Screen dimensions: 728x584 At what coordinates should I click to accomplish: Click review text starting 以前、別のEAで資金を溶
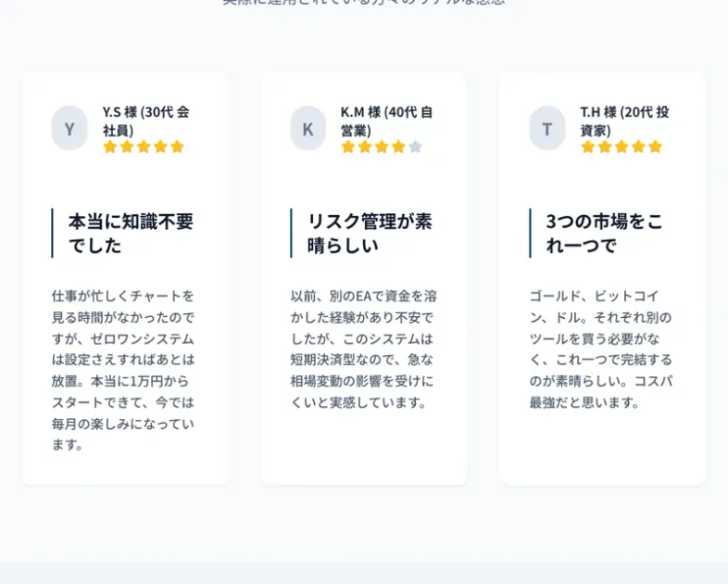pyautogui.click(x=363, y=349)
